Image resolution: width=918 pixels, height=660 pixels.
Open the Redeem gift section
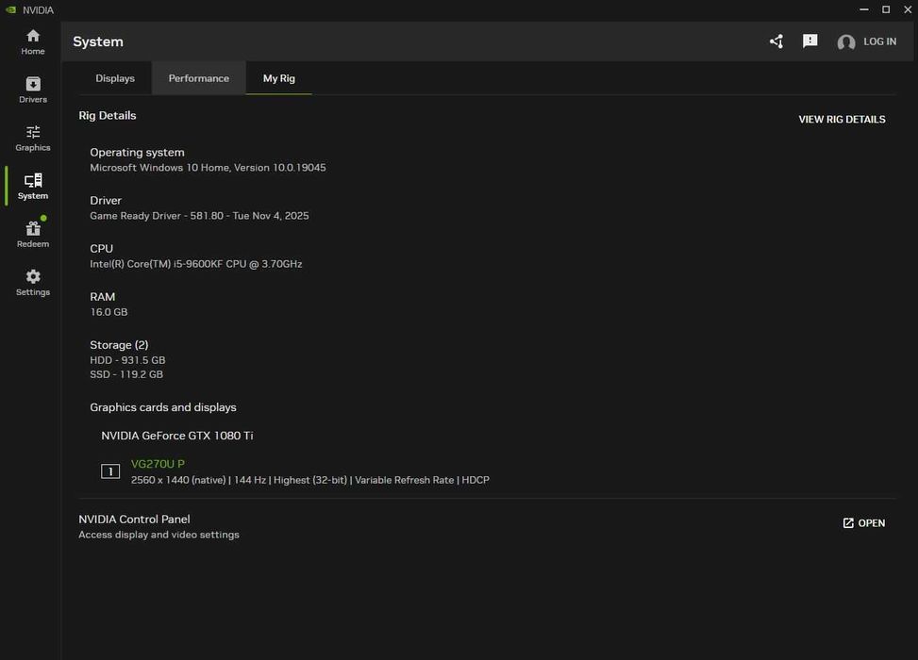tap(33, 234)
